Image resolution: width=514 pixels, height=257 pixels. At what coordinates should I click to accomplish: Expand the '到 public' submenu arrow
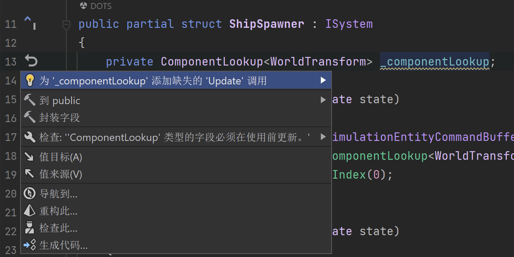323,100
